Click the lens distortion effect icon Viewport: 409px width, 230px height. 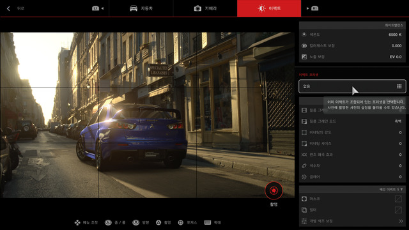coord(304,155)
